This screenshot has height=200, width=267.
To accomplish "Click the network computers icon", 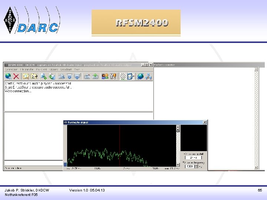I will point(148,76).
